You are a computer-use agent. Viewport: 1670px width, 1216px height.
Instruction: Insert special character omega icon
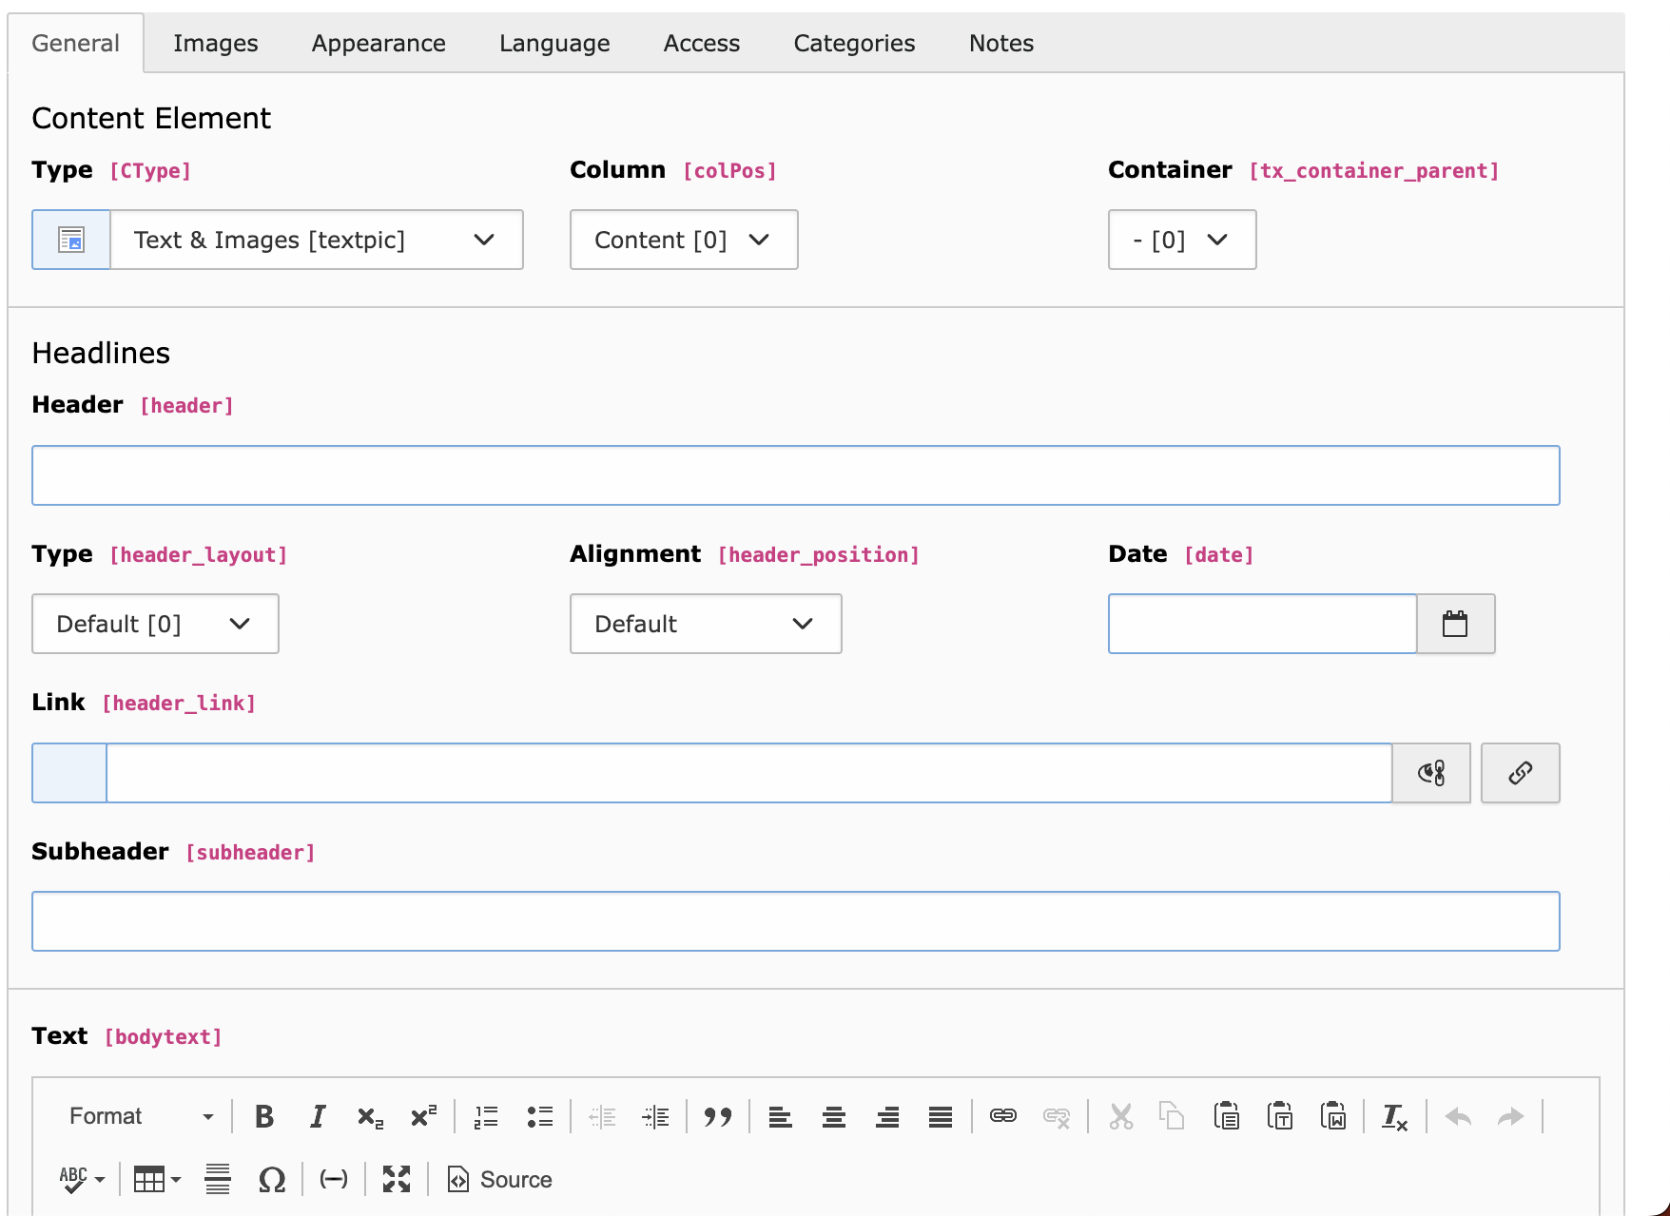tap(272, 1180)
